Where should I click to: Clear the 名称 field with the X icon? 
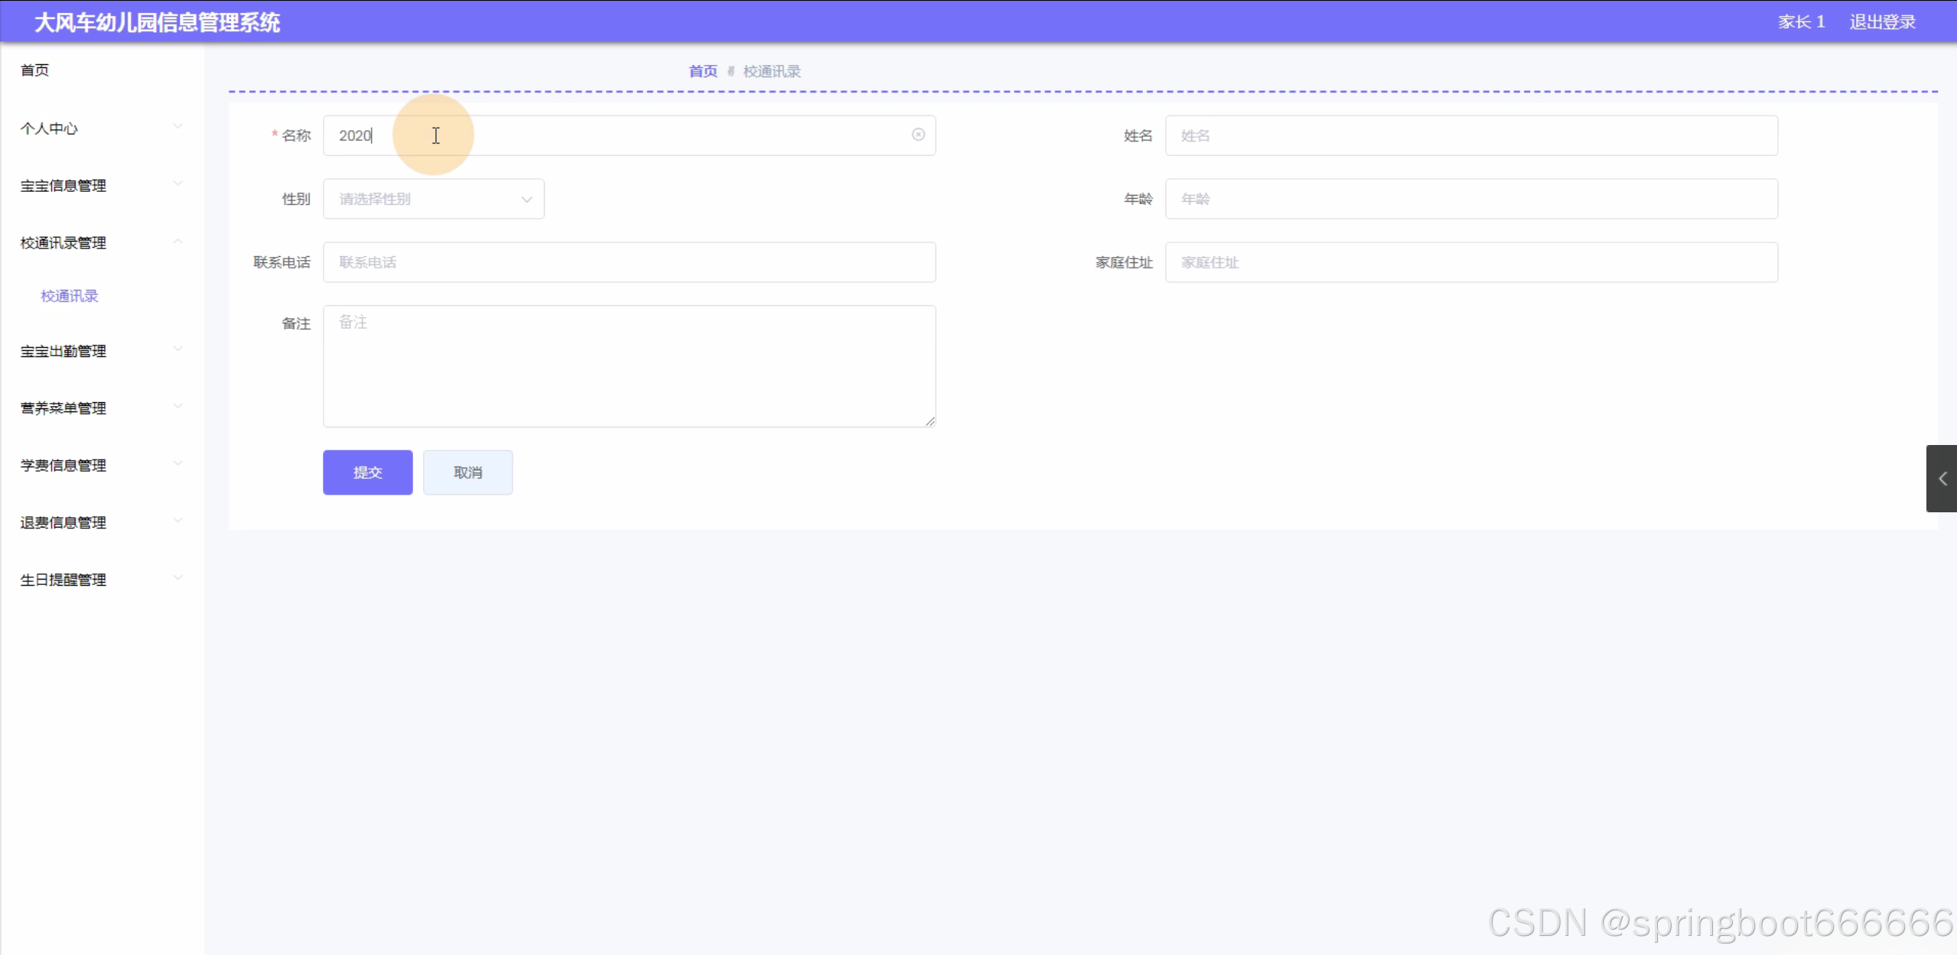(x=918, y=135)
